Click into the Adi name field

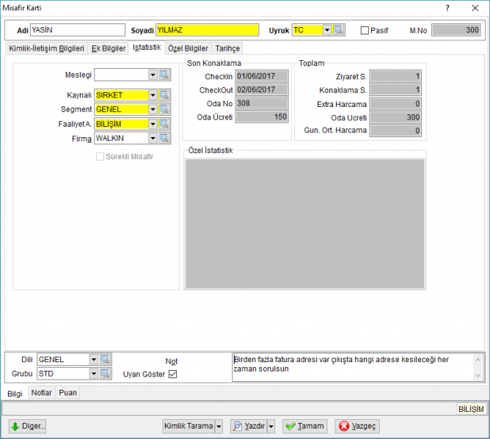[x=78, y=30]
